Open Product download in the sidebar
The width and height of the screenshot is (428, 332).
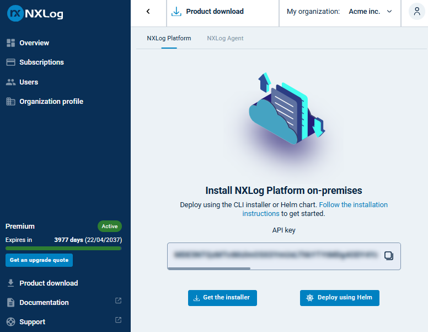click(x=49, y=283)
